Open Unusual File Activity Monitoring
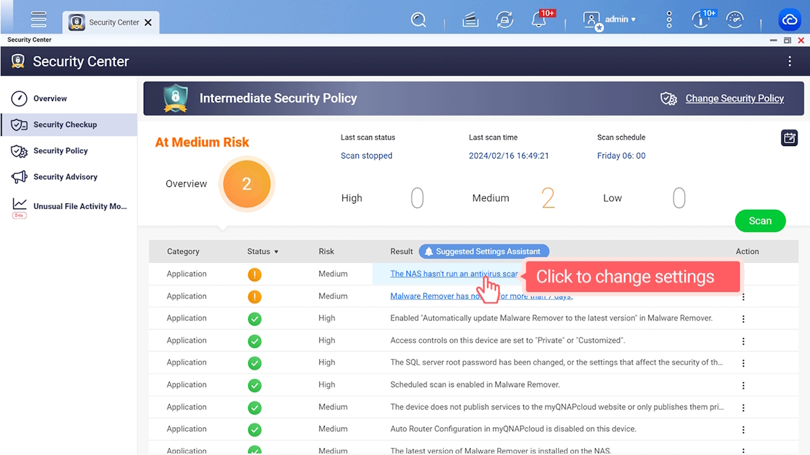This screenshot has width=810, height=455. pyautogui.click(x=80, y=206)
